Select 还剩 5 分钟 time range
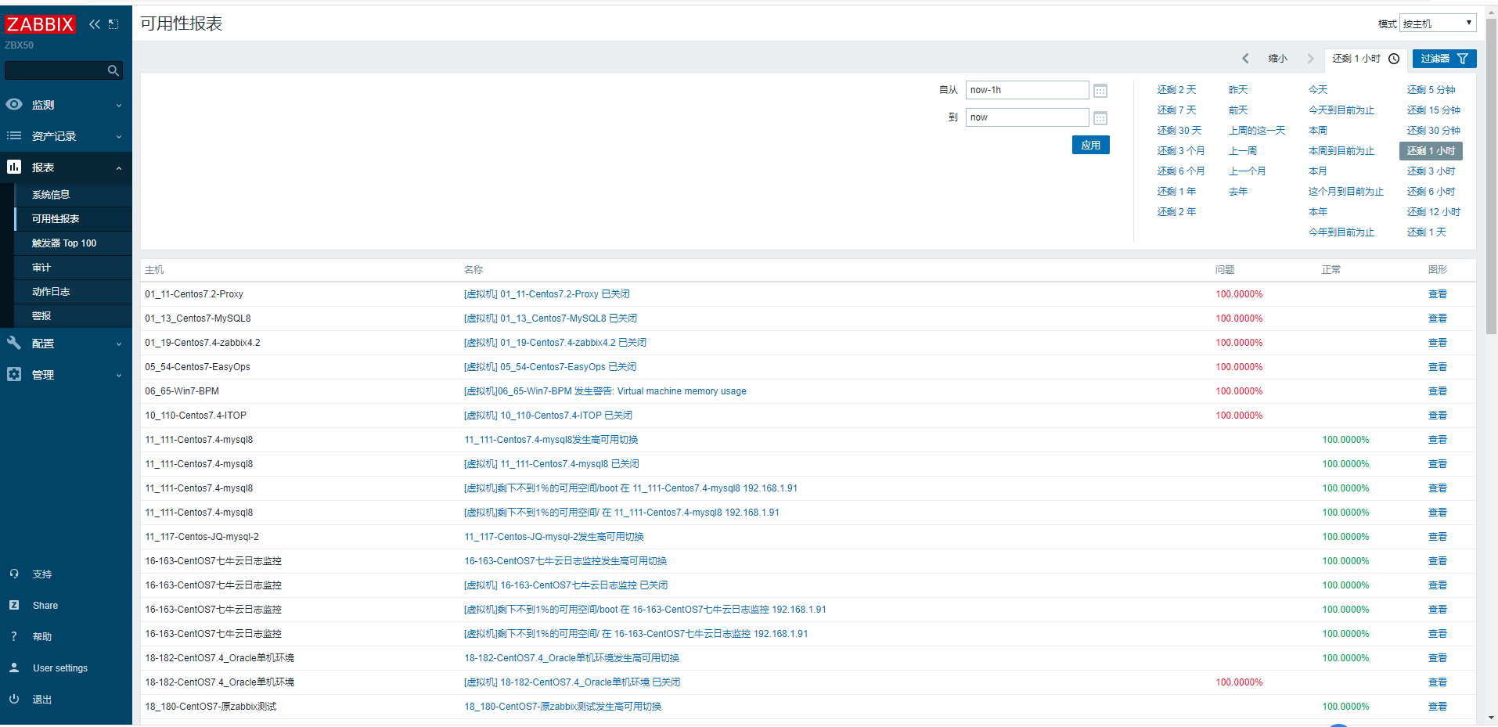 pos(1431,90)
